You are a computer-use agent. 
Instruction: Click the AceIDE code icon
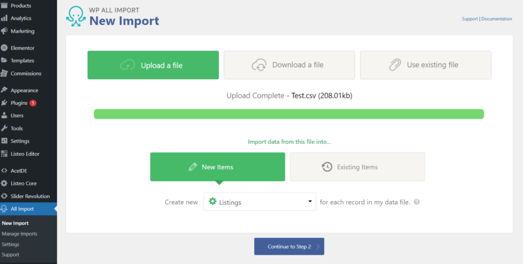[x=5, y=171]
